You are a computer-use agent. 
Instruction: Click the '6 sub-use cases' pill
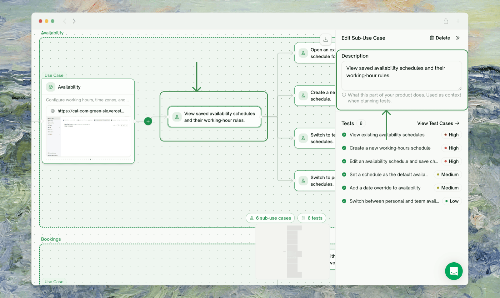pyautogui.click(x=270, y=218)
